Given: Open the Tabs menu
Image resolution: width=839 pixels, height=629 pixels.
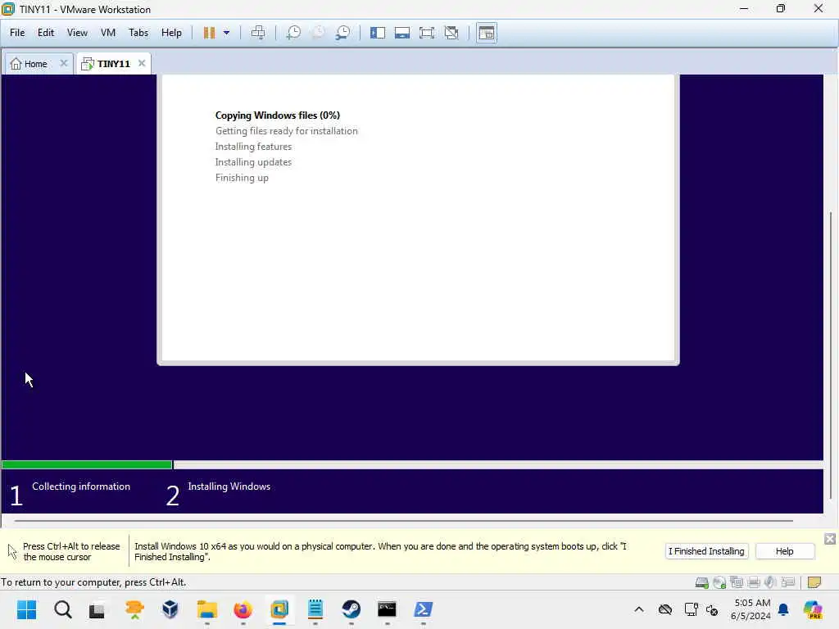Looking at the screenshot, I should (x=138, y=33).
